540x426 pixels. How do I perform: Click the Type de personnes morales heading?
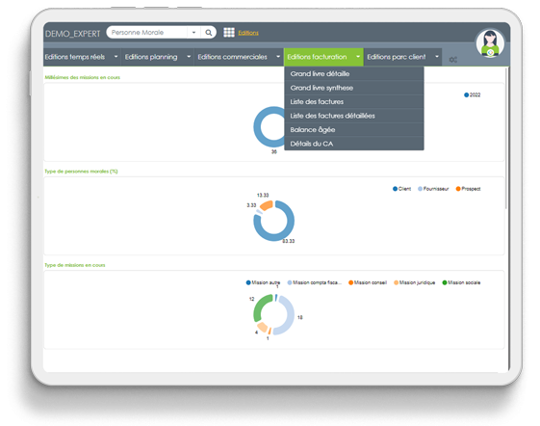click(81, 172)
